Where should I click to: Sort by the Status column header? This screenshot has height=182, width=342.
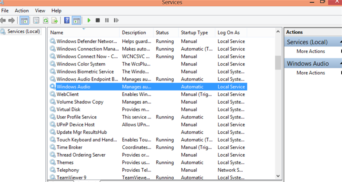point(166,32)
